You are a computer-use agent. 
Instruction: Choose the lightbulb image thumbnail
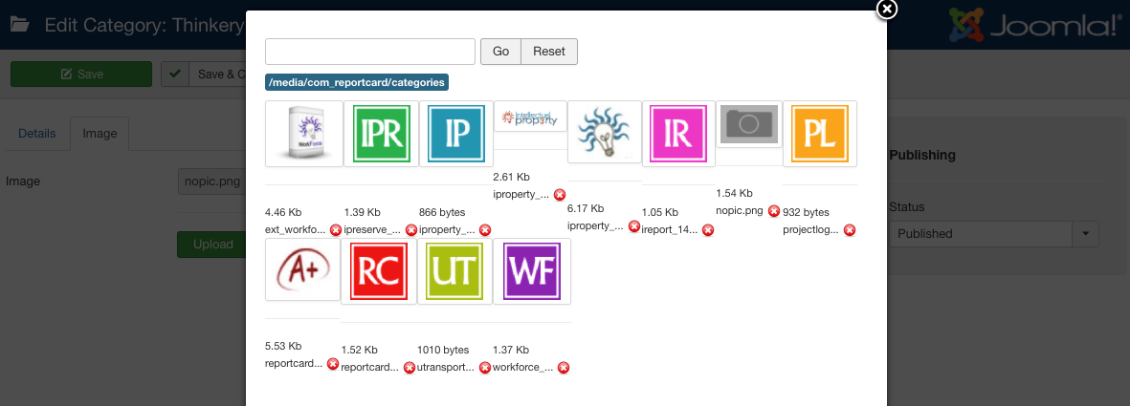605,132
